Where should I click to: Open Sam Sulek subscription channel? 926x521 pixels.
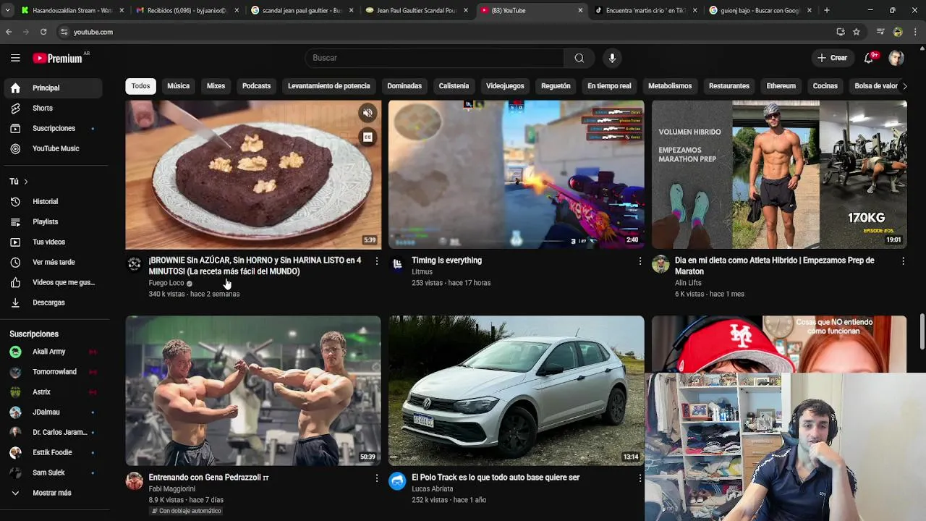[x=54, y=473]
